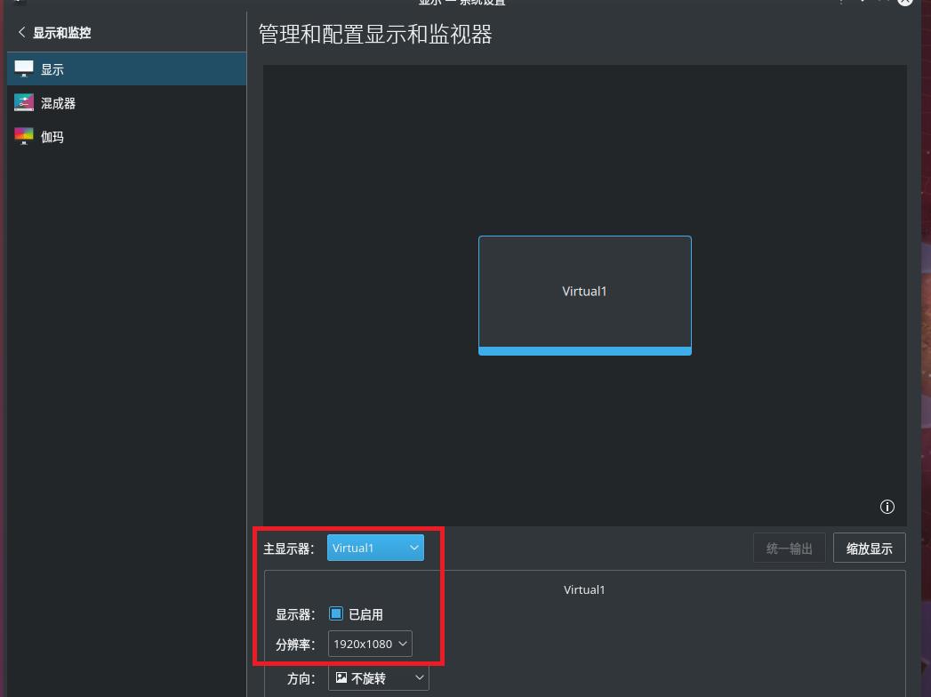This screenshot has height=697, width=931.
Task: Click the colorful 伽玛 gamma icon
Action: [24, 137]
